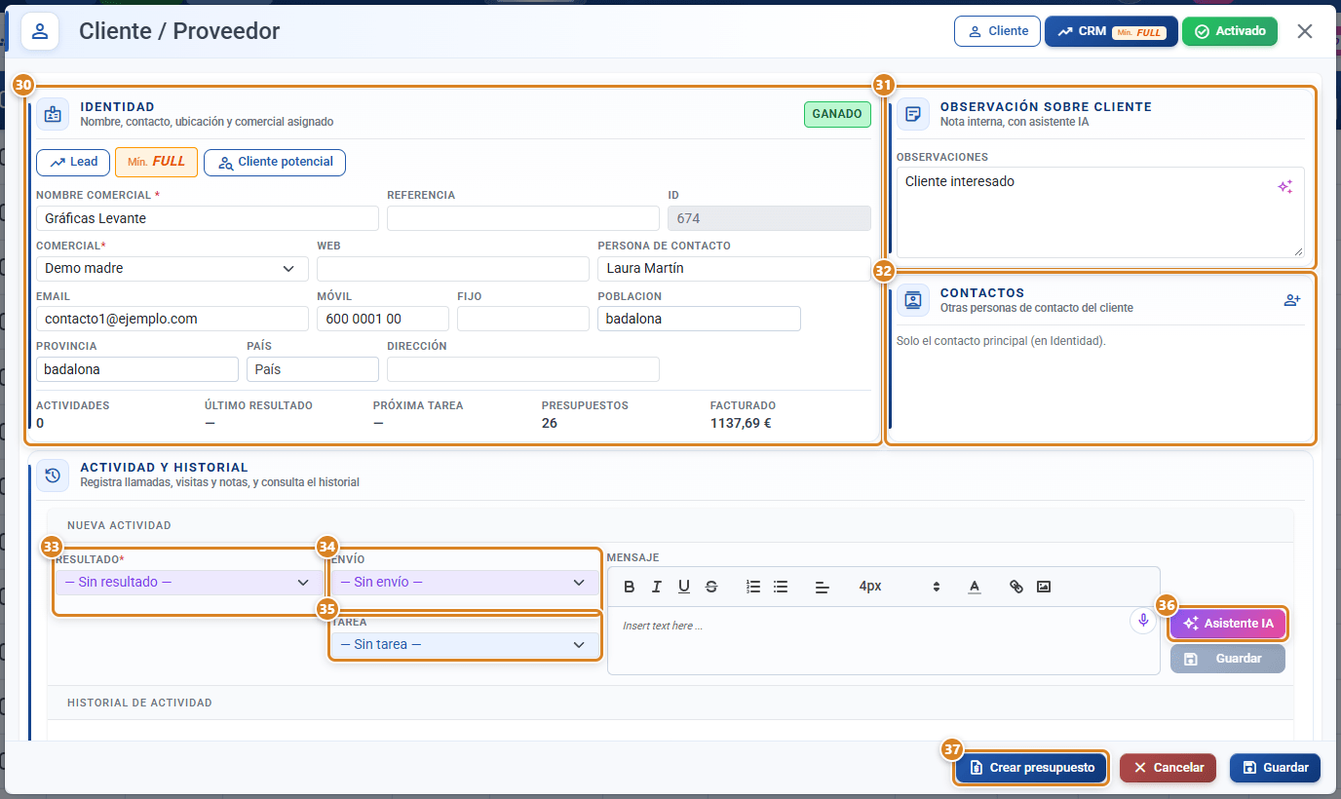Viewport: 1341px width, 799px height.
Task: Toggle italic formatting in the message toolbar
Action: click(x=656, y=587)
